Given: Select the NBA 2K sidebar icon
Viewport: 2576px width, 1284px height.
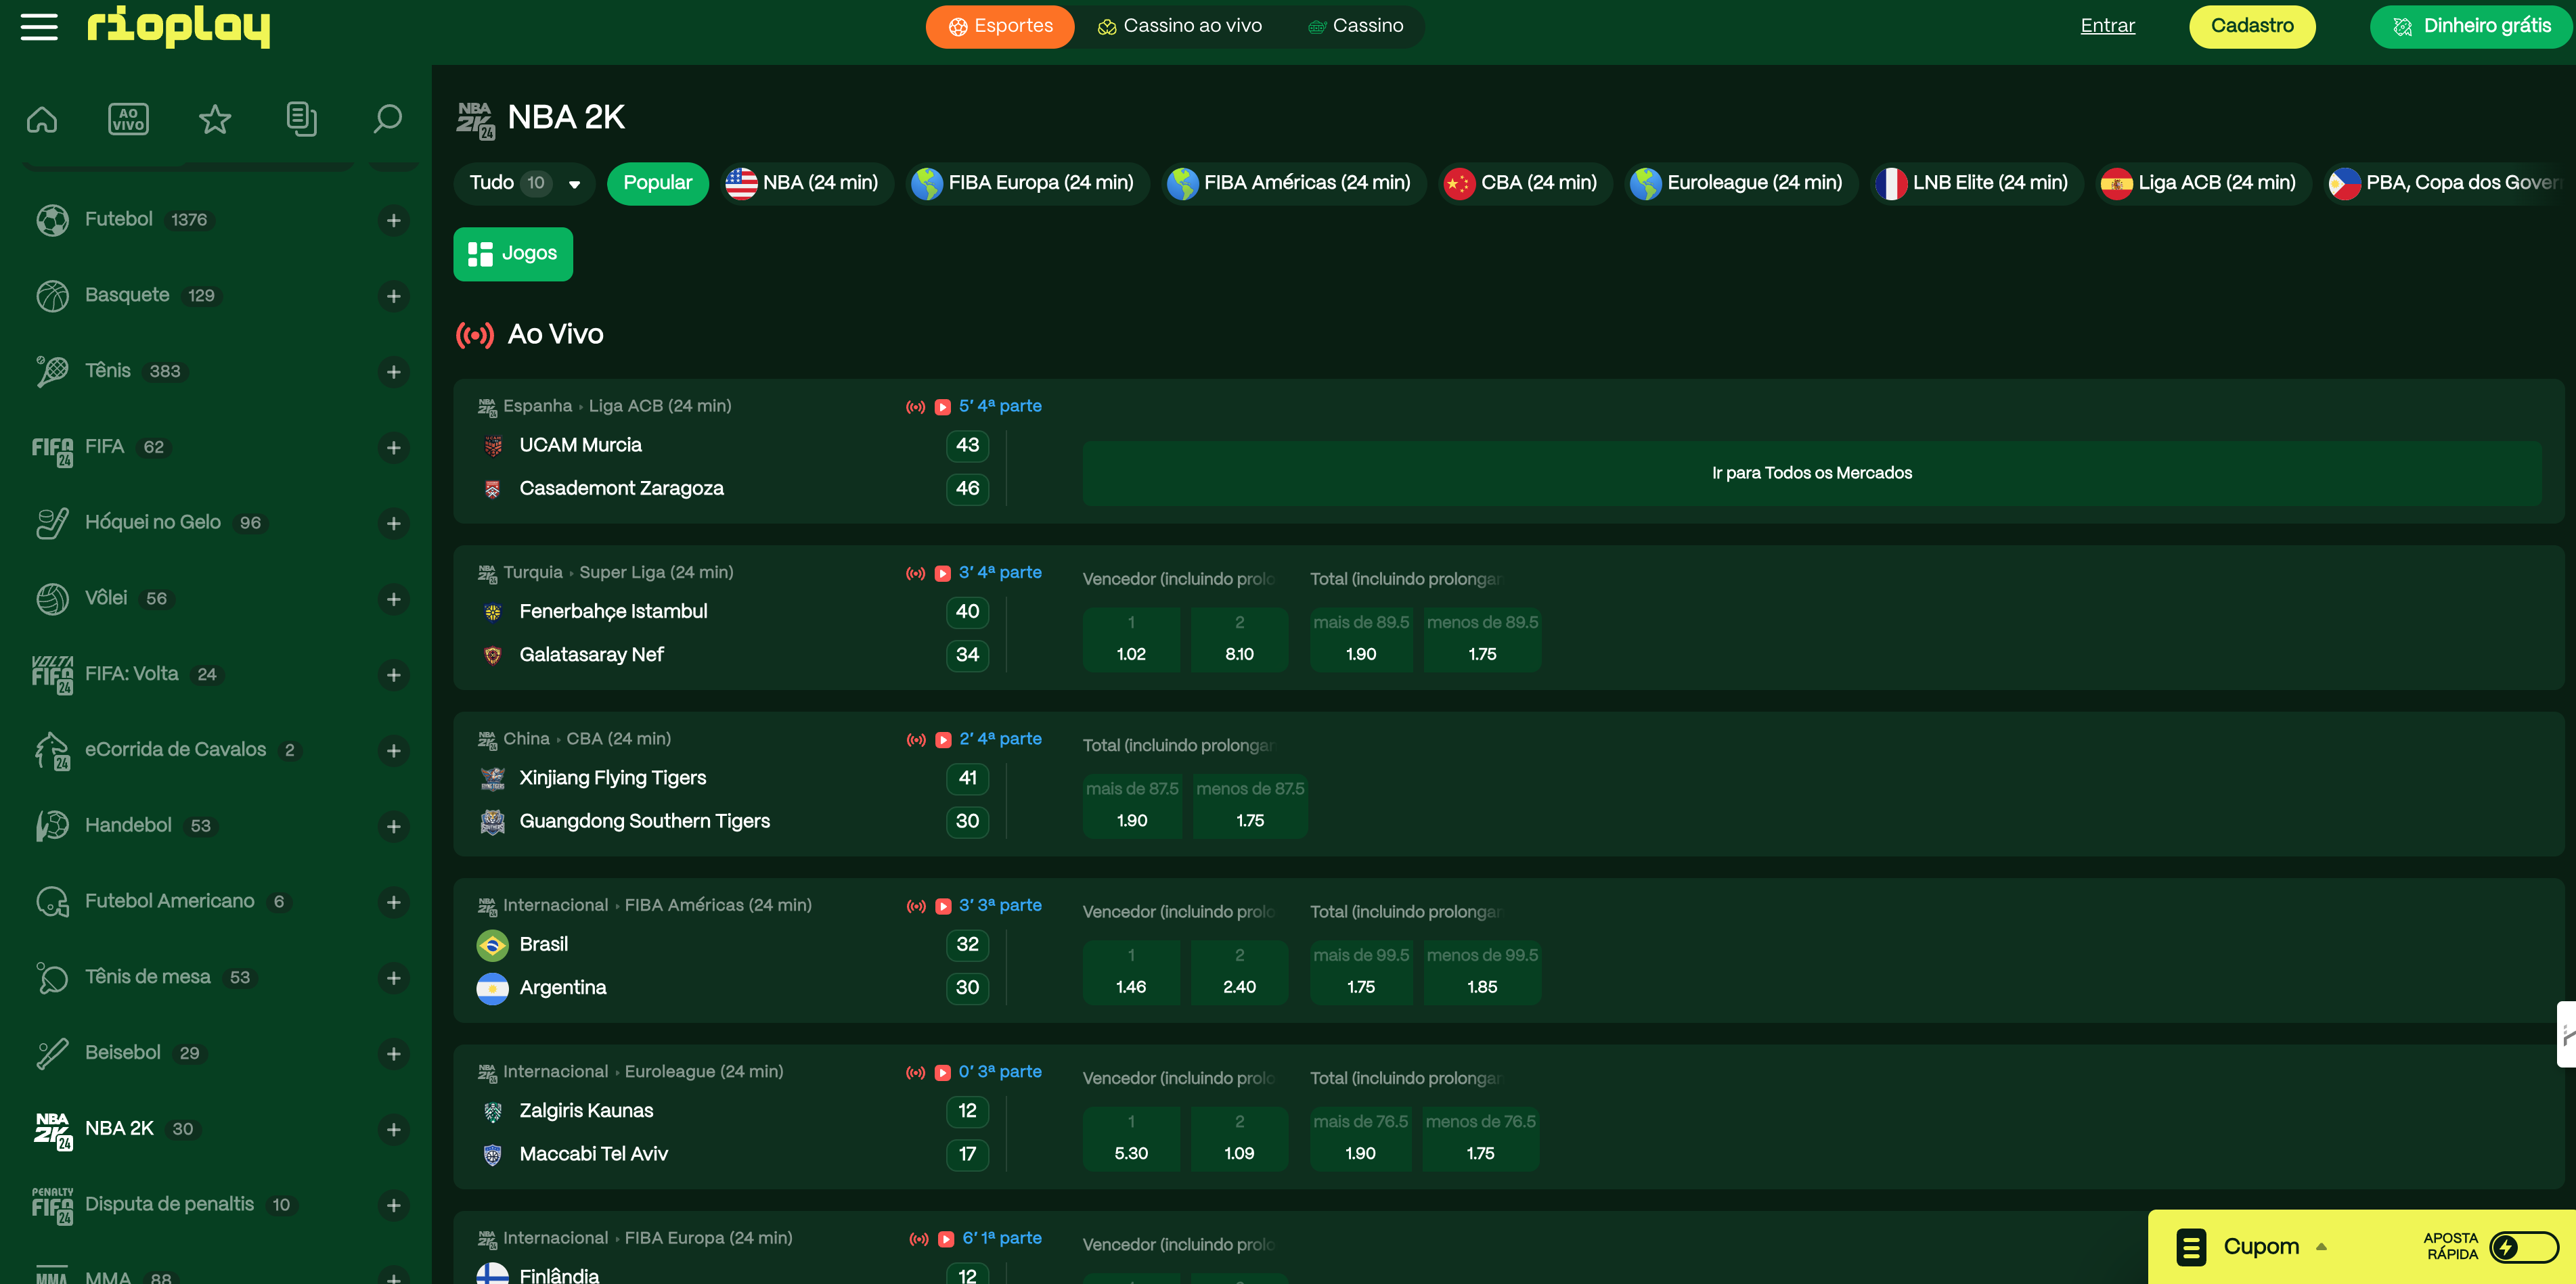Looking at the screenshot, I should [52, 1130].
